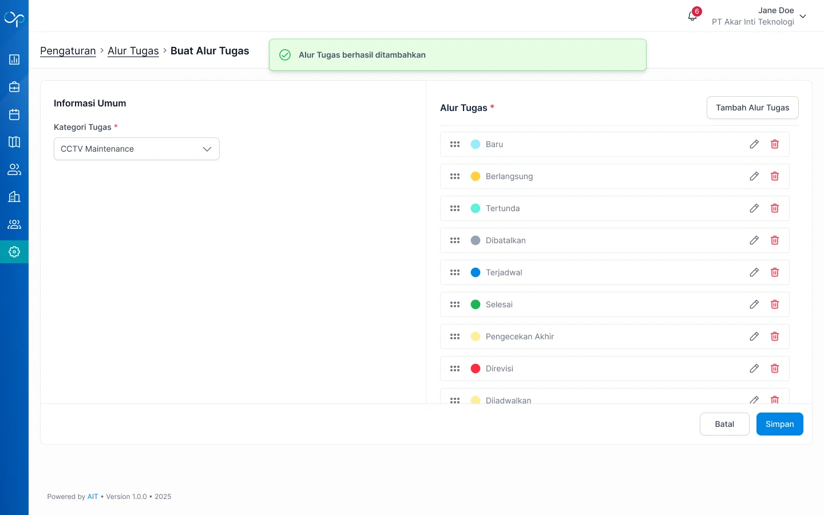Open the briefcase icon in sidebar

click(14, 87)
